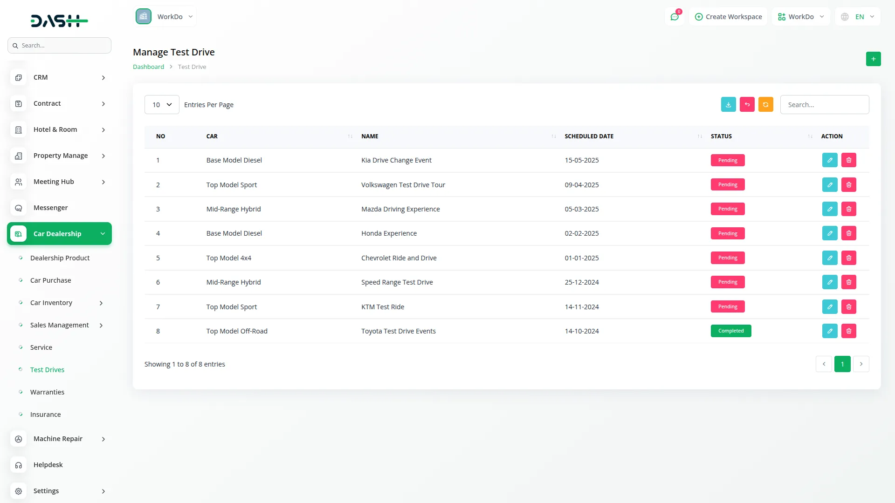
Task: Delete the Honda Experience test drive
Action: [848, 233]
